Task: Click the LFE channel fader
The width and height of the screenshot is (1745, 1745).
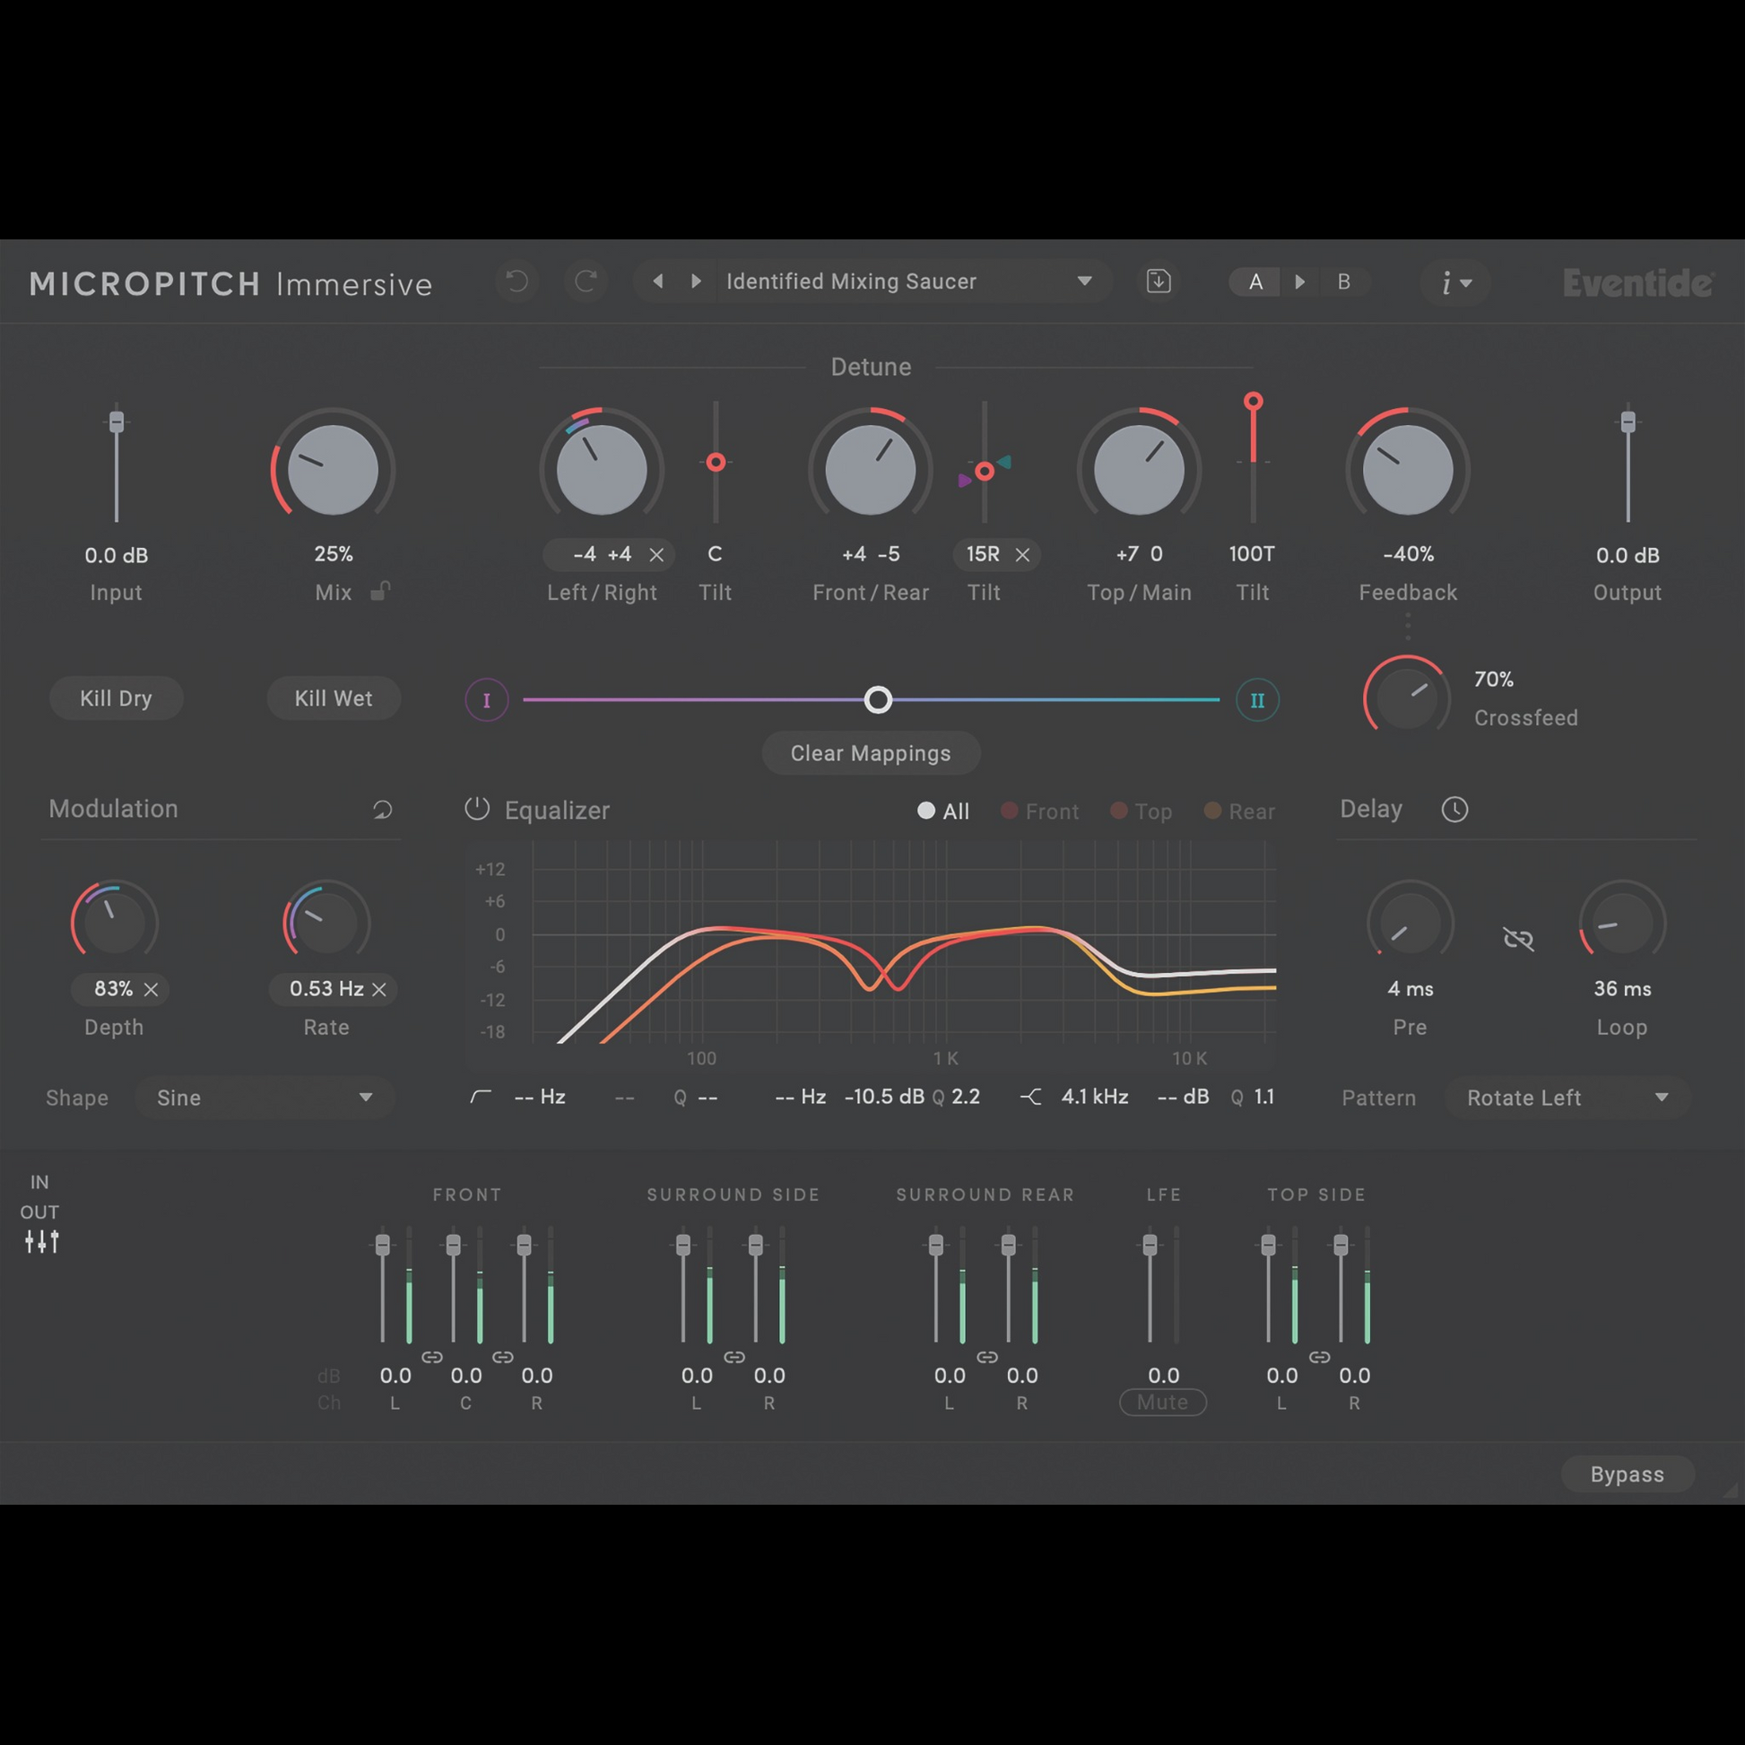Action: pyautogui.click(x=1150, y=1246)
